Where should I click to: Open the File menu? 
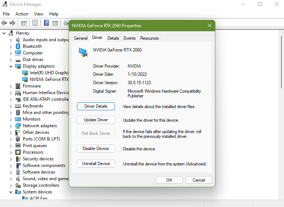(x=6, y=14)
